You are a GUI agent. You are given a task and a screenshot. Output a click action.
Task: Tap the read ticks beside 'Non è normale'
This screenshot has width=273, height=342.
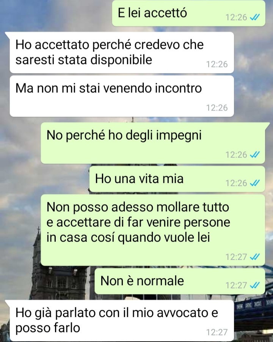(255, 285)
